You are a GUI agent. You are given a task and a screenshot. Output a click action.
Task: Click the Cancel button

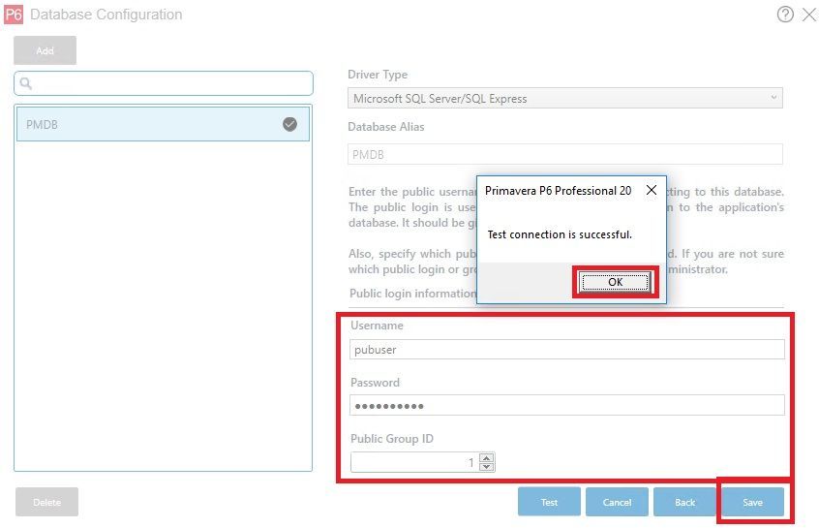[x=617, y=502]
